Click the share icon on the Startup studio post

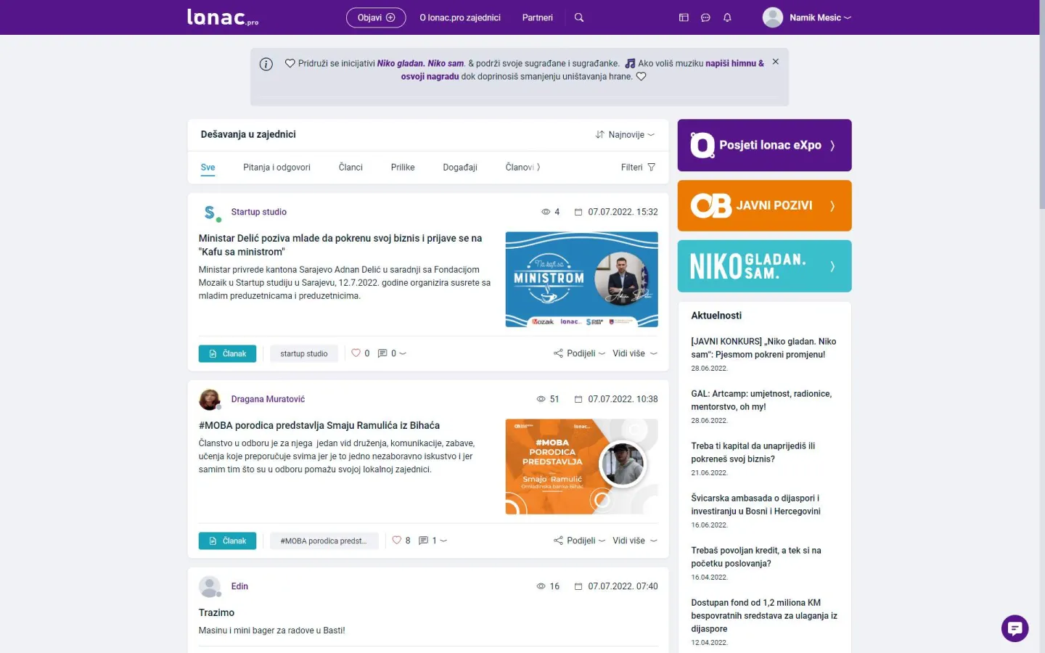click(x=558, y=353)
